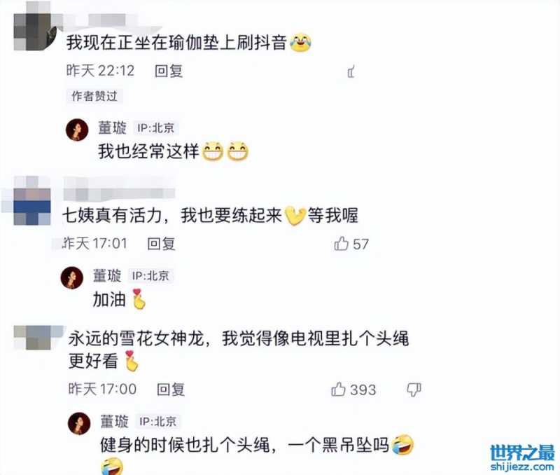This screenshot has height=475, width=560.
Task: Like the 22:12 yoga mat comment
Action: (351, 72)
